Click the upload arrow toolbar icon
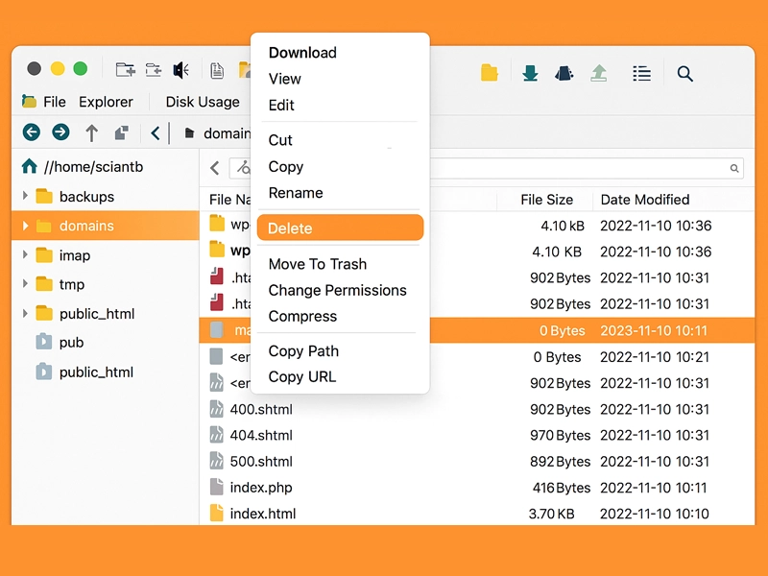Screen dimensions: 768x576 tap(599, 73)
